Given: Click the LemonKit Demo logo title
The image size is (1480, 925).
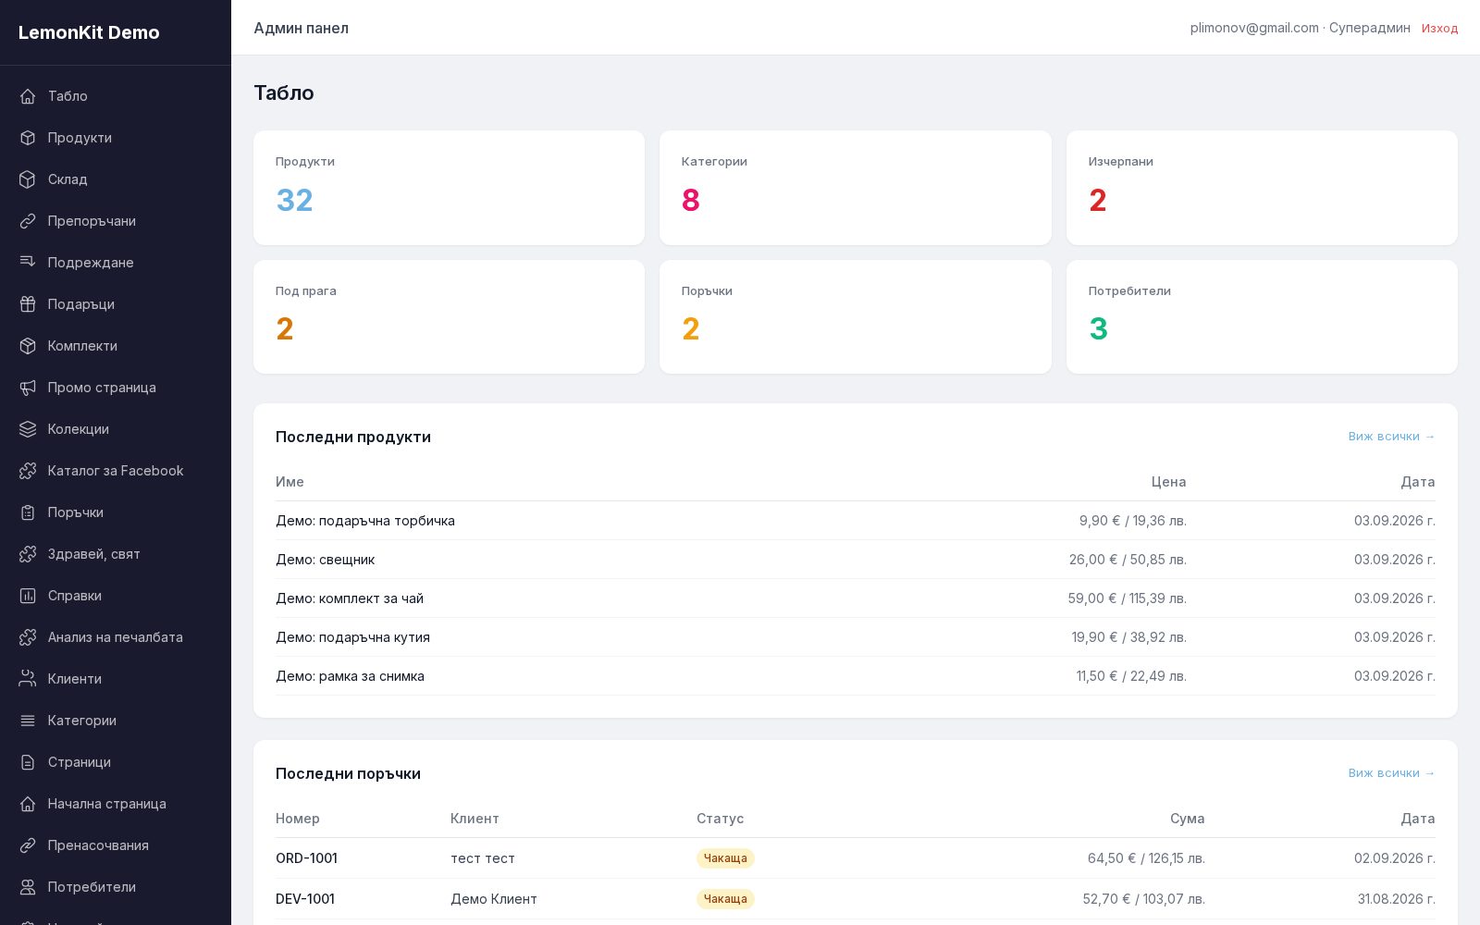Looking at the screenshot, I should 89,32.
